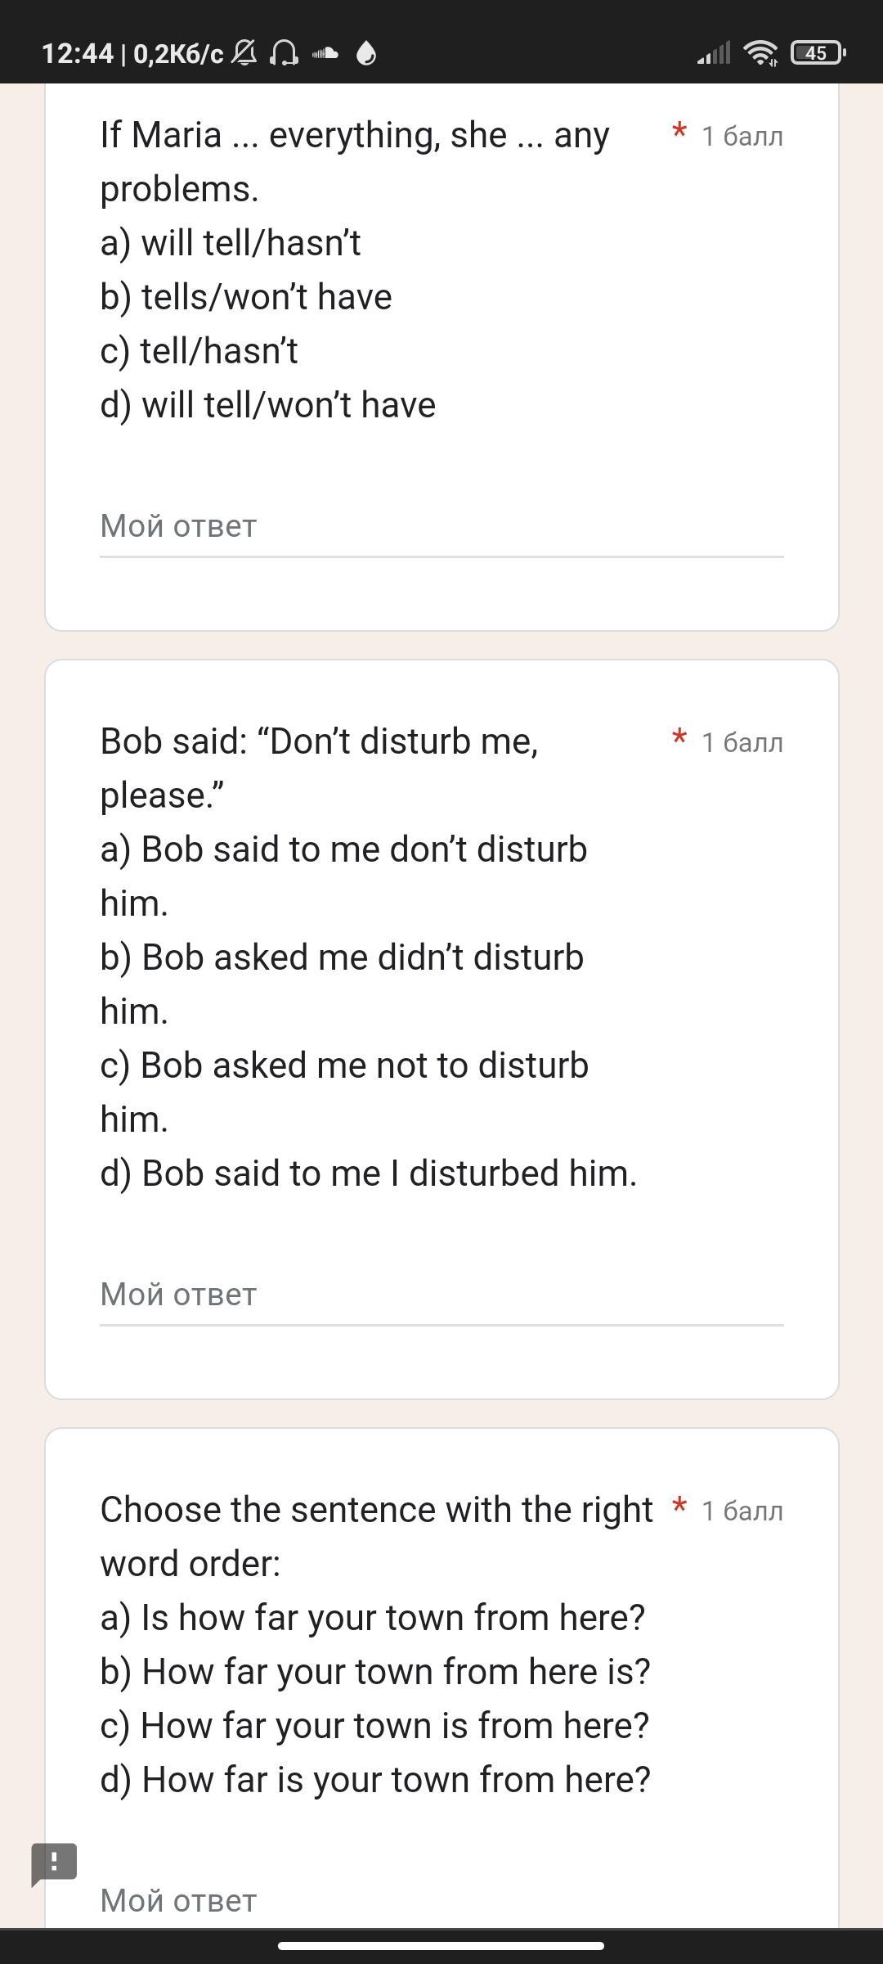The height and width of the screenshot is (1964, 883).
Task: Tap option "d) How far is your town from here?"
Action: (x=375, y=1779)
